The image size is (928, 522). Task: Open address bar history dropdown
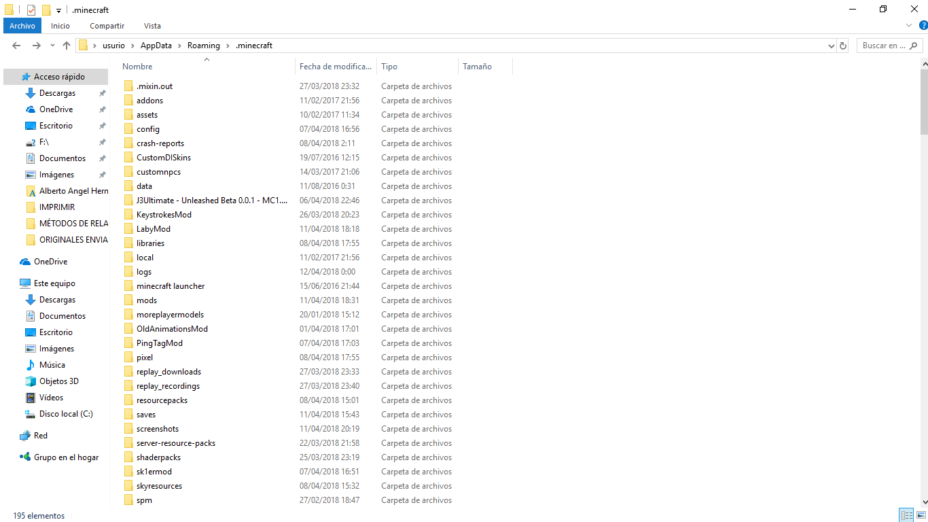point(832,46)
